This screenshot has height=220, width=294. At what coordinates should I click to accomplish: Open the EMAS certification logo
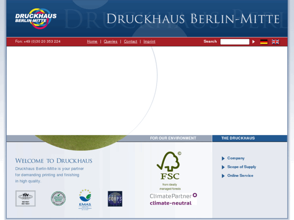click(x=85, y=199)
